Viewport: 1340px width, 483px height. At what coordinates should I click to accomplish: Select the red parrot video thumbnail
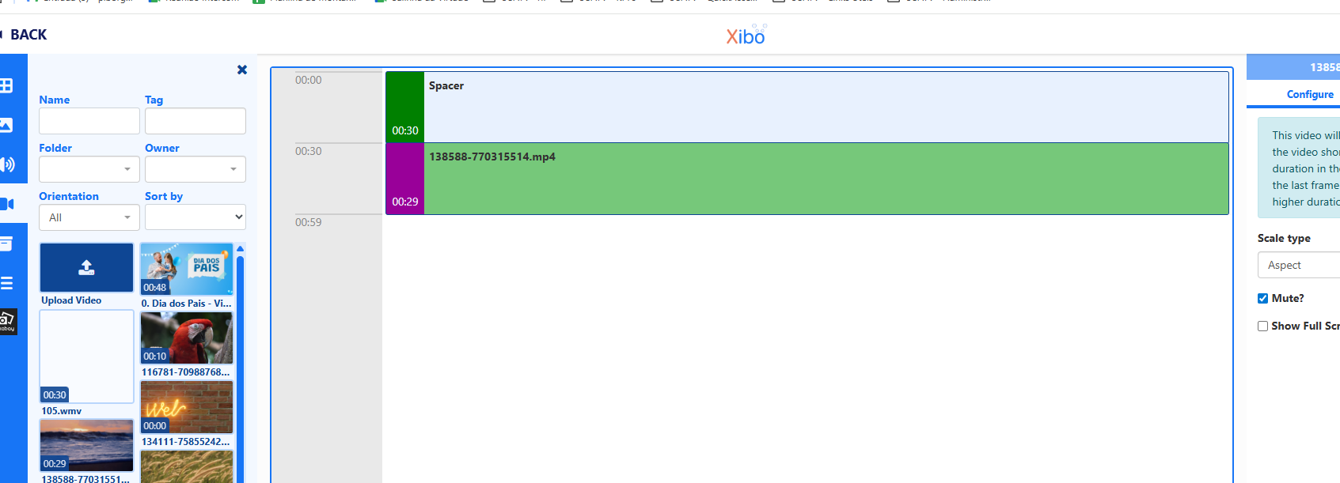pos(186,338)
